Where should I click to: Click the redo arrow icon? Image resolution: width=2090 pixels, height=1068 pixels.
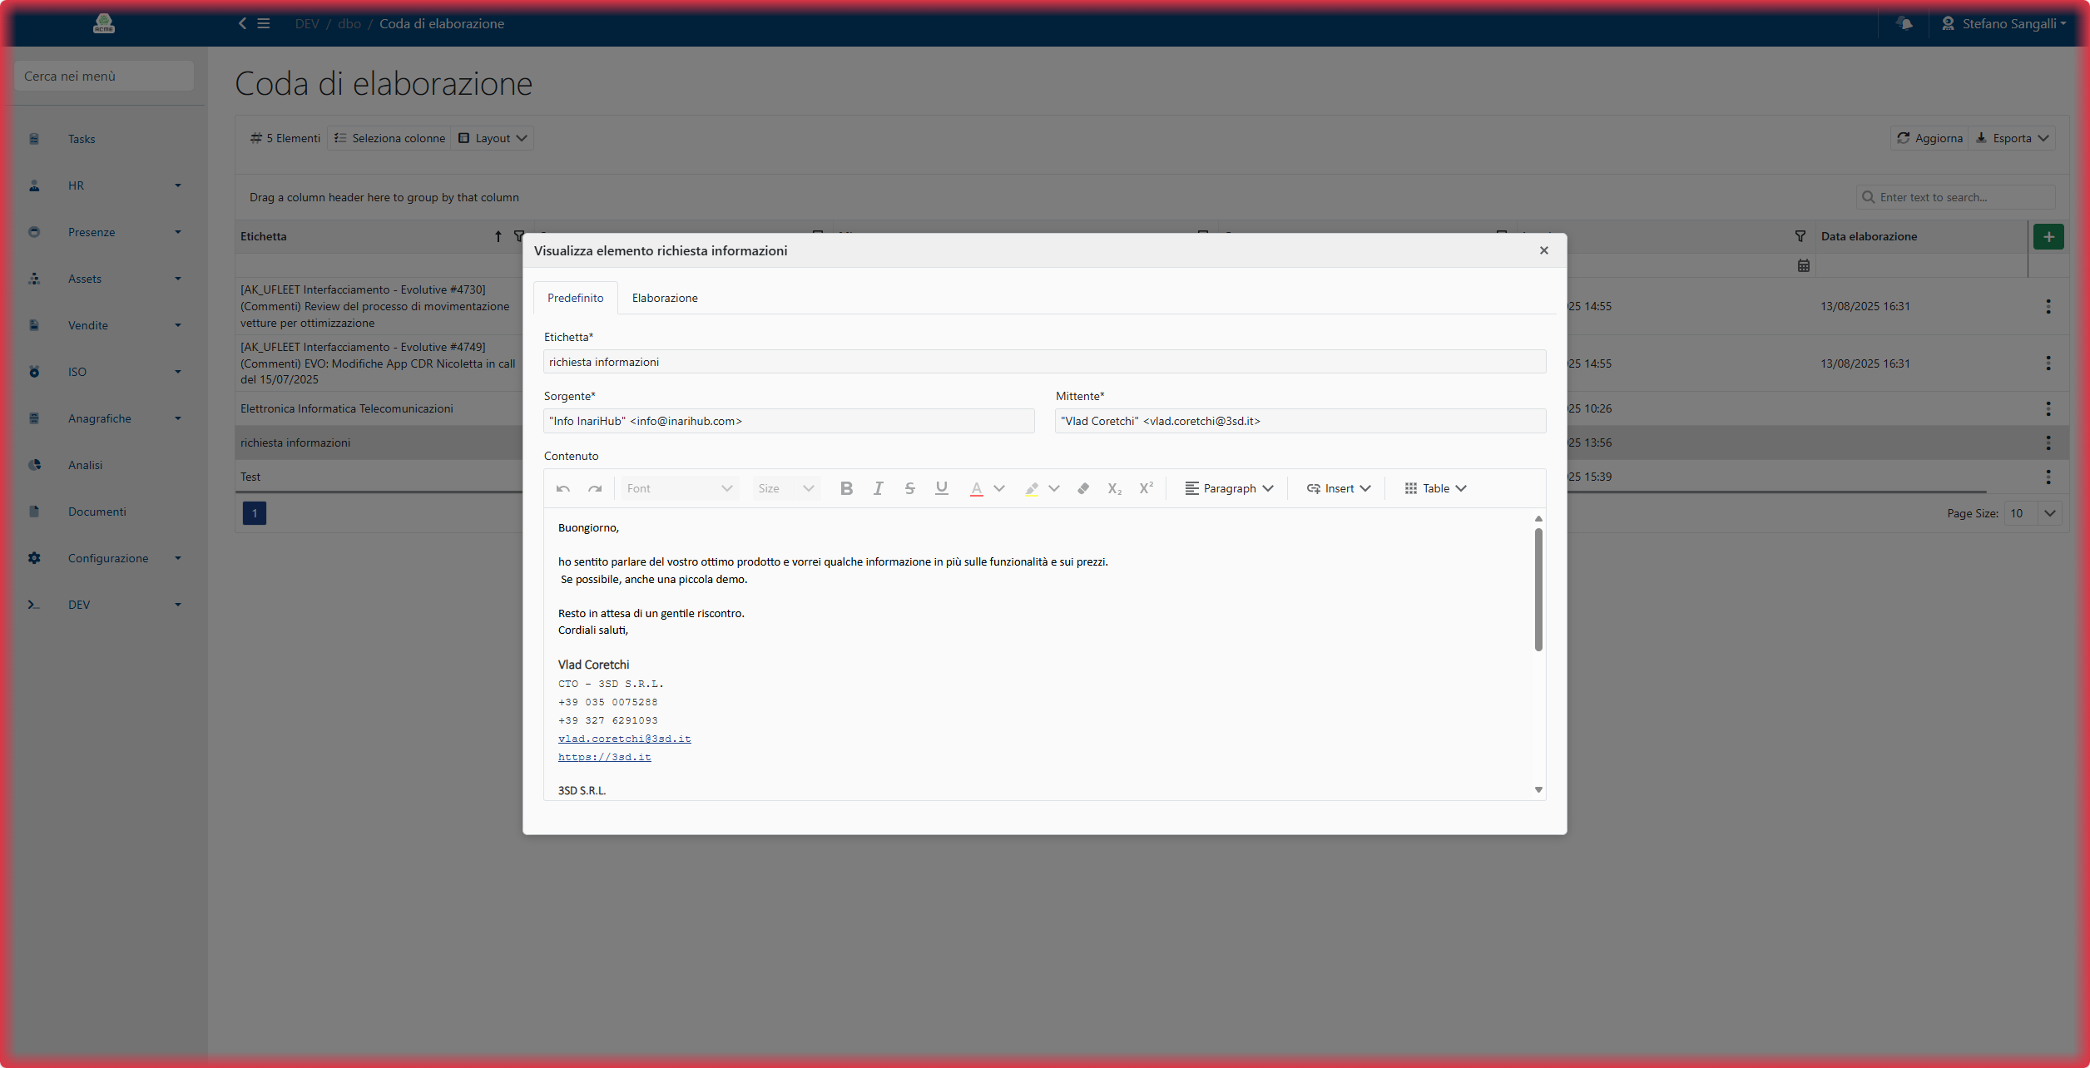[x=595, y=488]
